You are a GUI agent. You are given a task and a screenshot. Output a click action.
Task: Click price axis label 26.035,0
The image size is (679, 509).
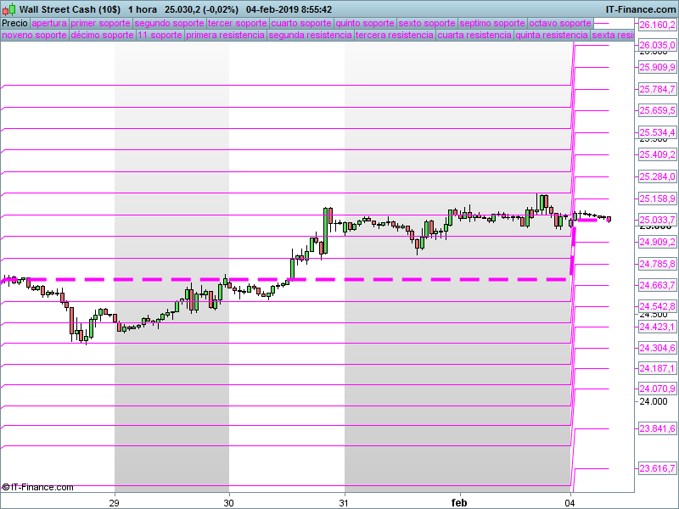click(657, 45)
